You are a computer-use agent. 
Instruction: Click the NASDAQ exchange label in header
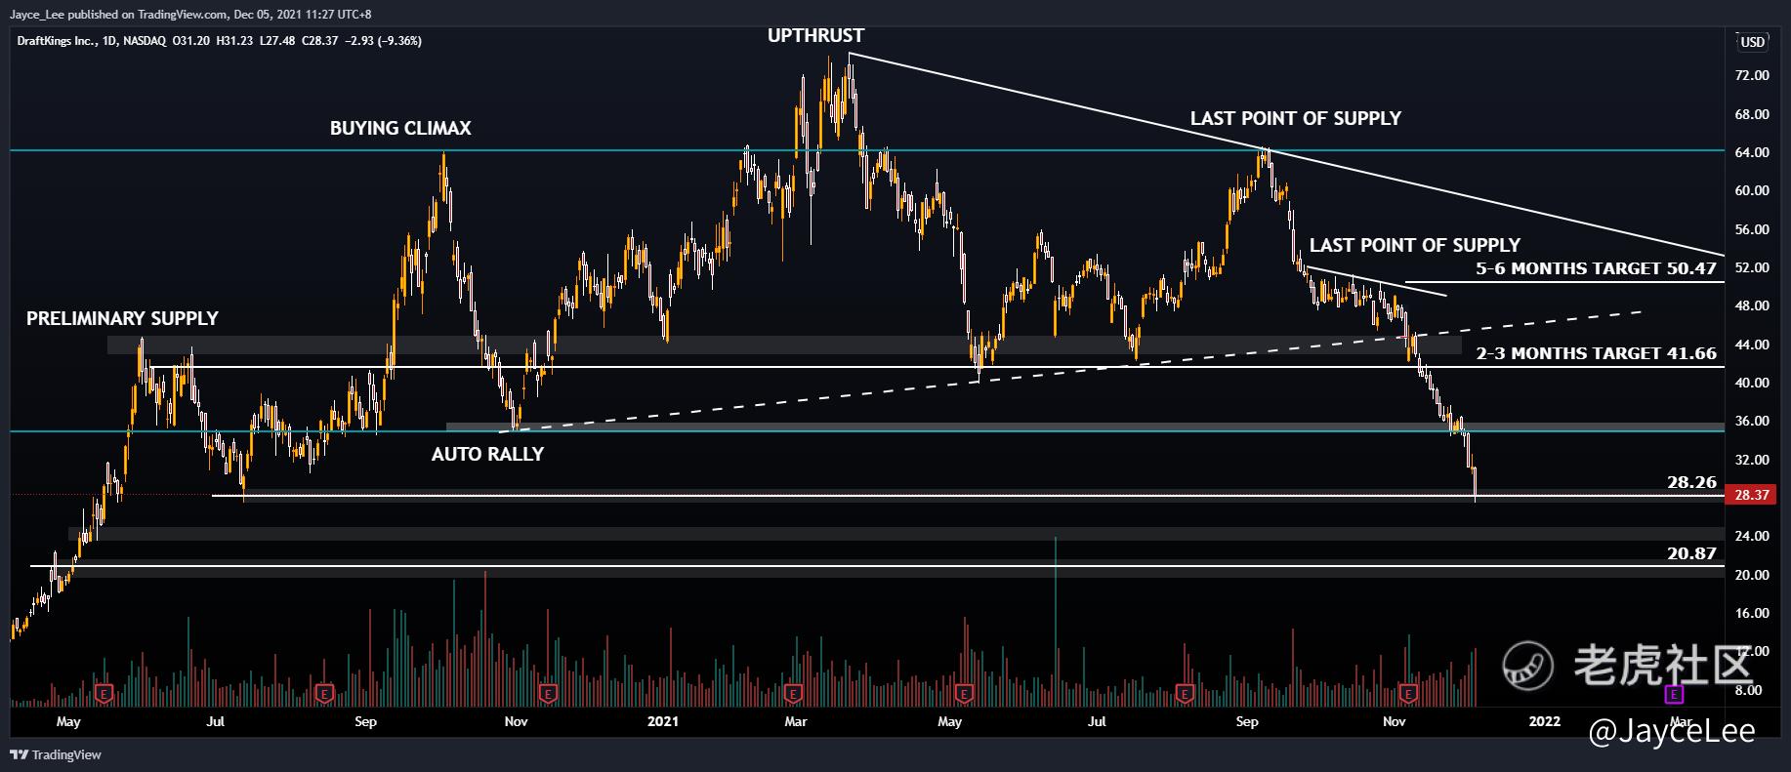[x=146, y=41]
